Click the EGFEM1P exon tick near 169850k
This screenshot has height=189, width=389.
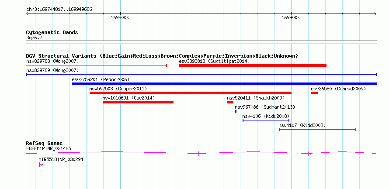[x=199, y=154]
